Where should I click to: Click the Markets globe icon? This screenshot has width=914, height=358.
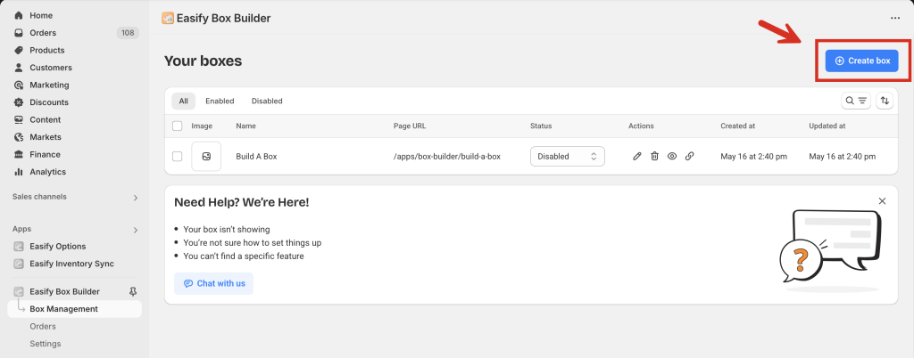(x=19, y=137)
